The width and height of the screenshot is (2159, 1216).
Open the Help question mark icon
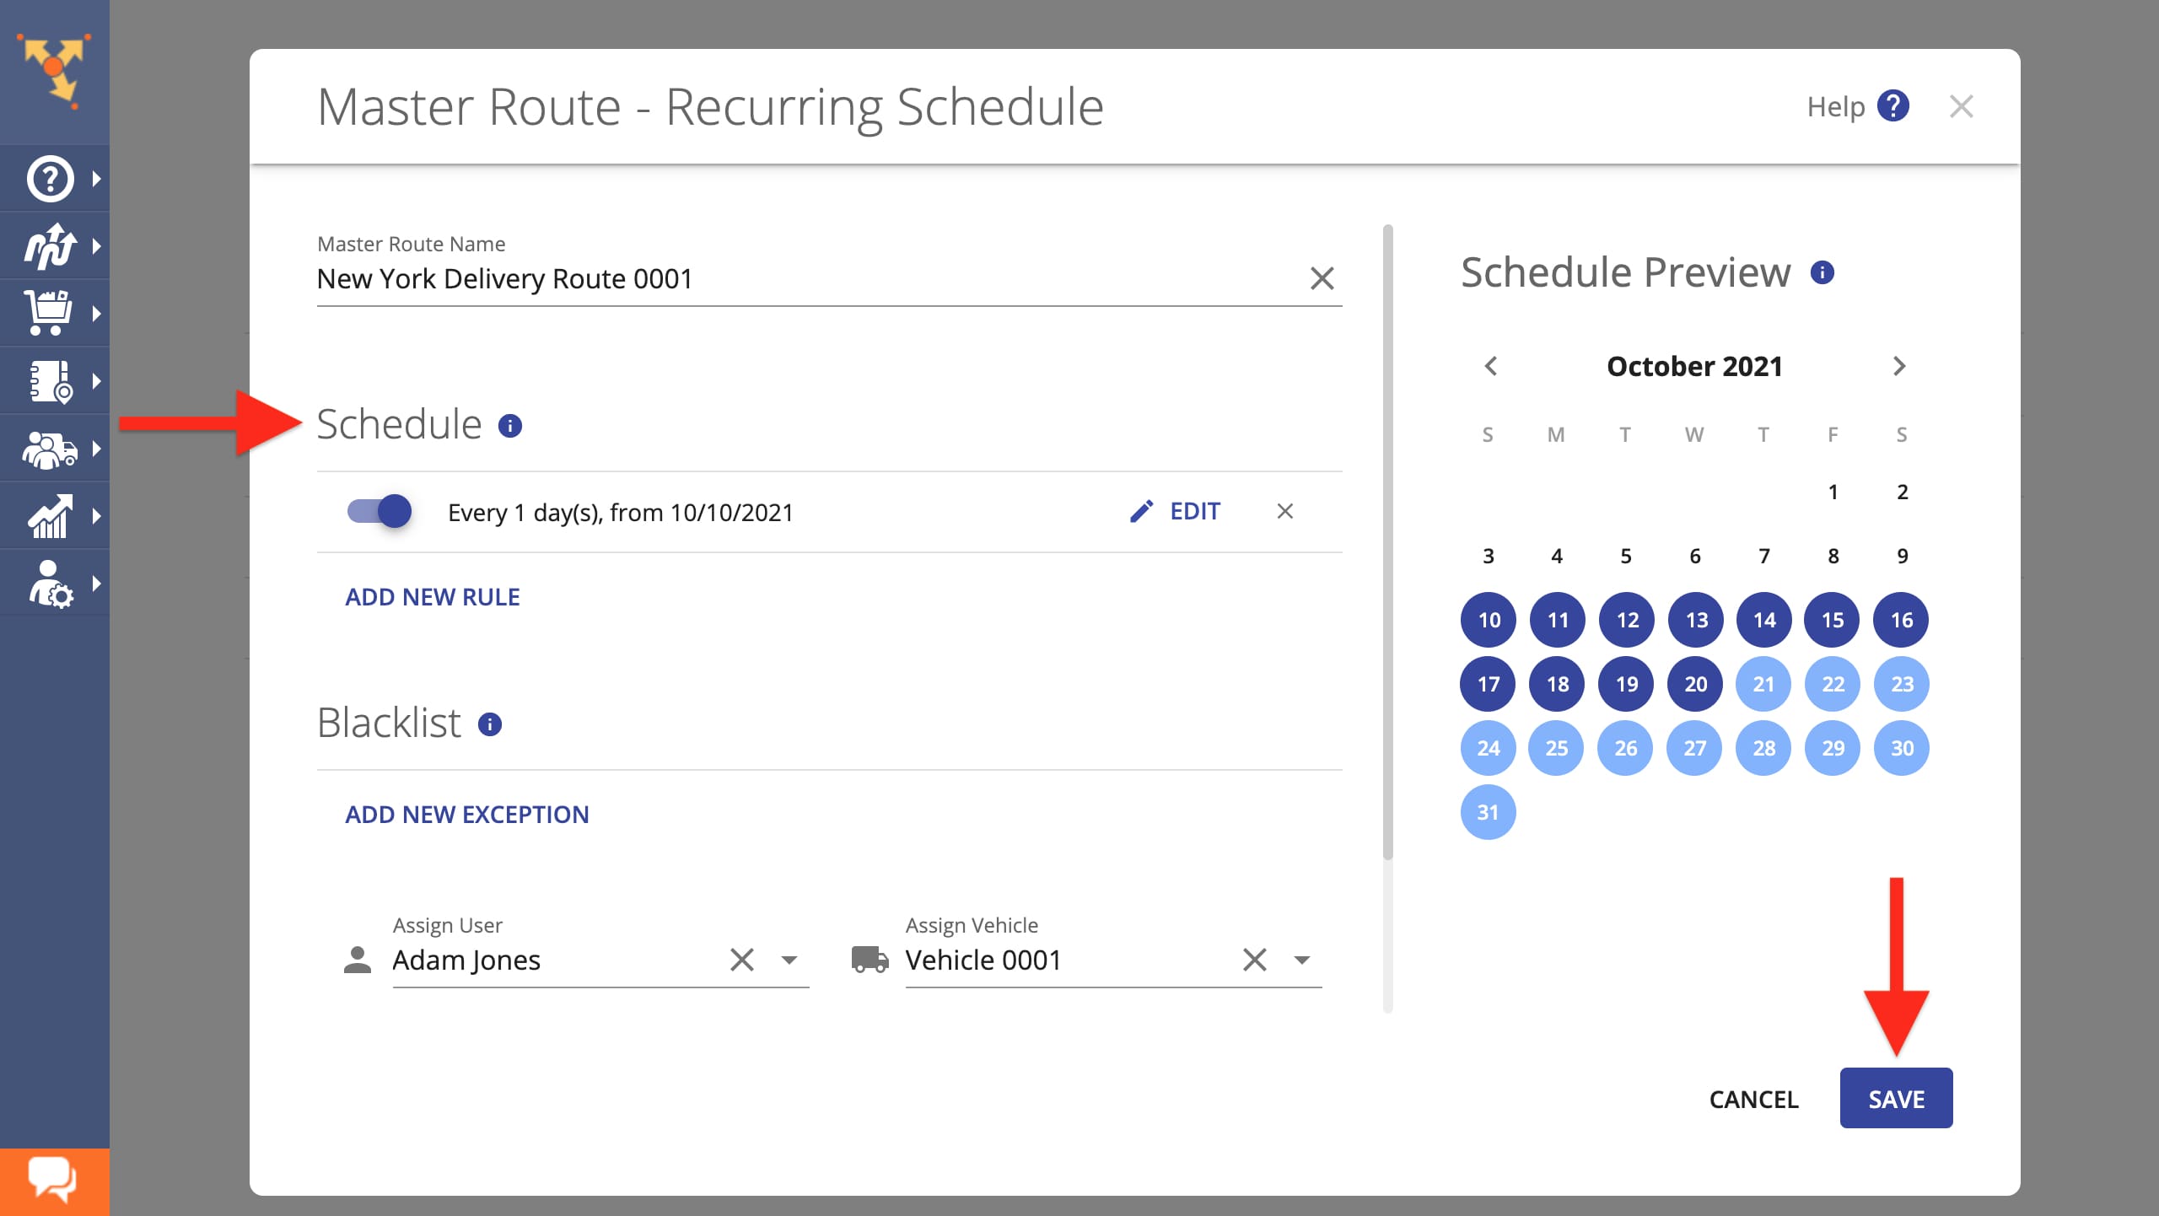pos(1893,106)
